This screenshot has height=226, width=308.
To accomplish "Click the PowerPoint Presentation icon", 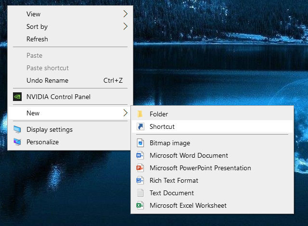I will (x=140, y=168).
